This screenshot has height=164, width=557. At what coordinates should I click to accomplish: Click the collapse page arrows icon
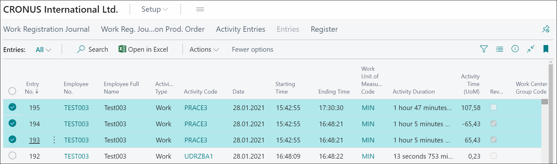click(531, 49)
